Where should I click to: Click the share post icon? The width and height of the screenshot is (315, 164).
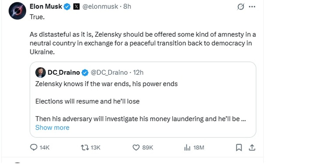[x=252, y=148]
